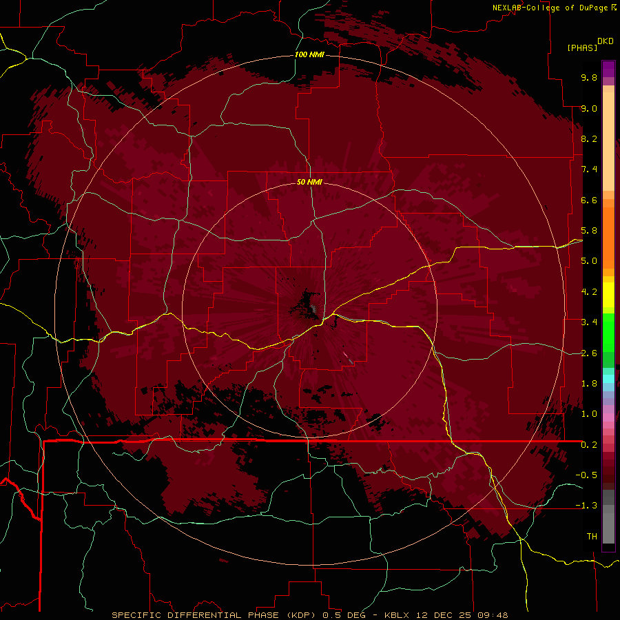
Task: Click the DKD label above color scale
Action: [606, 41]
